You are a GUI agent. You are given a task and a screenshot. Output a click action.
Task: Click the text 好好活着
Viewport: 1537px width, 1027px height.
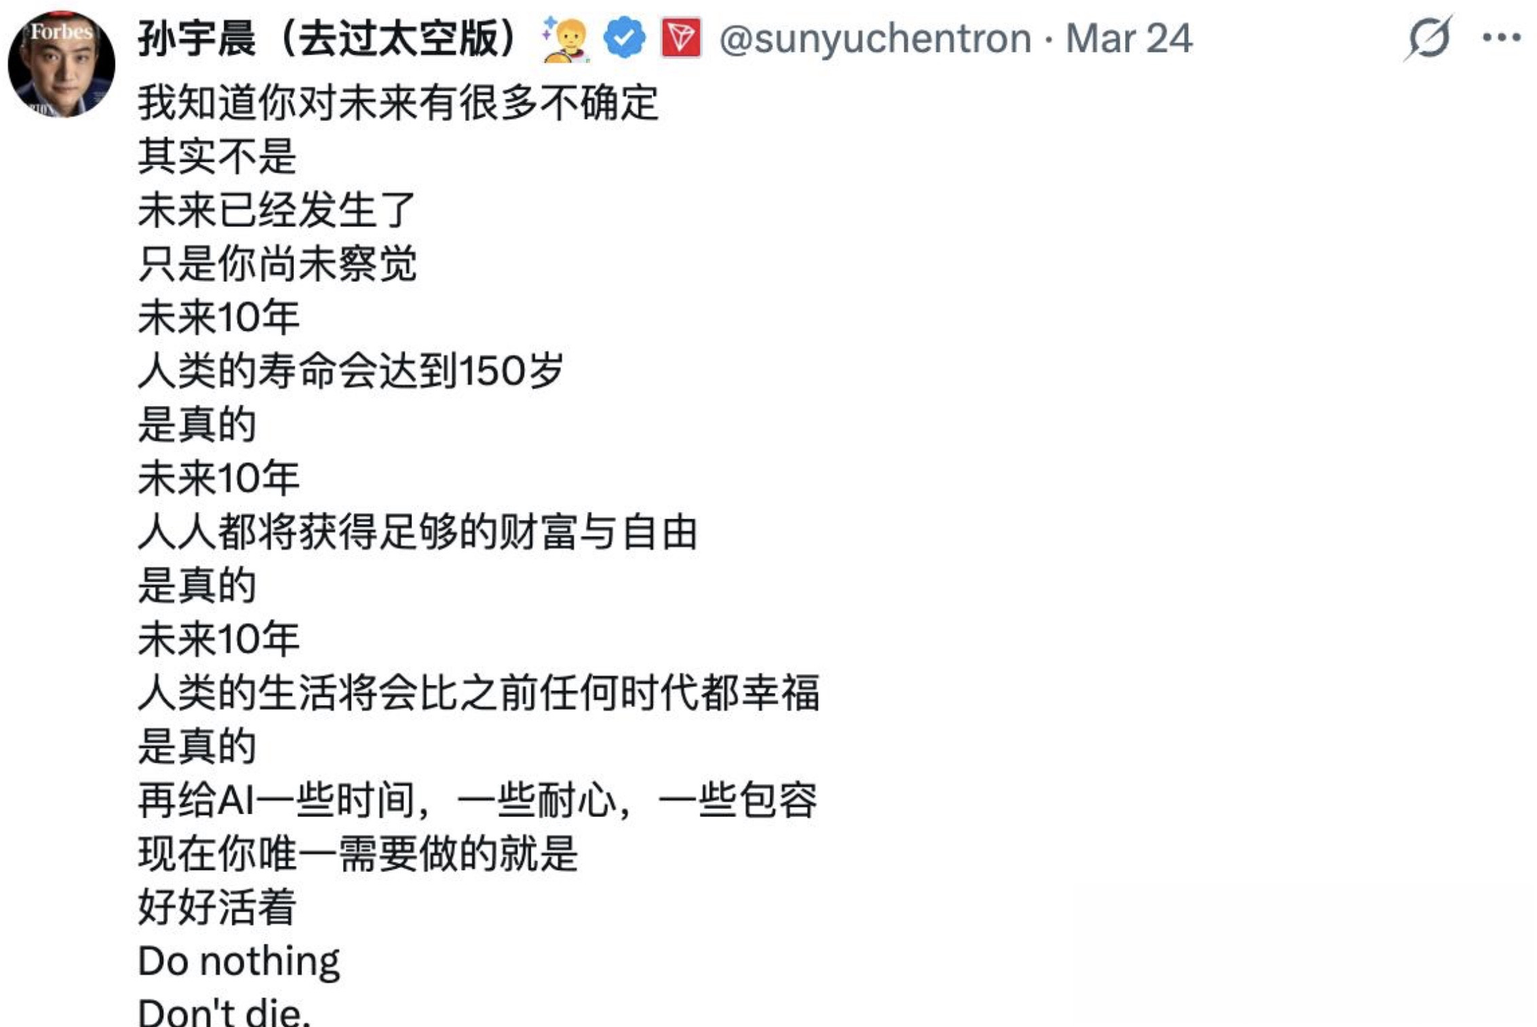(x=217, y=904)
